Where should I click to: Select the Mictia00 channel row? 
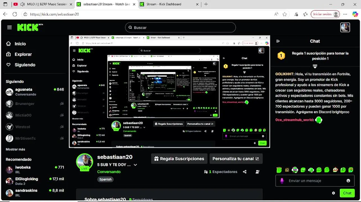pyautogui.click(x=35, y=115)
